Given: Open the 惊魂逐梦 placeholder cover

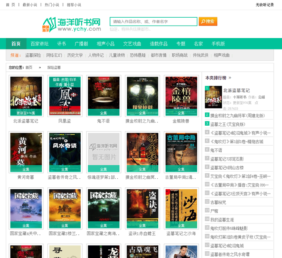Looking at the screenshot, I should tap(104, 152).
